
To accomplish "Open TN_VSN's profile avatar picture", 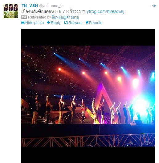I will pos(11,11).
